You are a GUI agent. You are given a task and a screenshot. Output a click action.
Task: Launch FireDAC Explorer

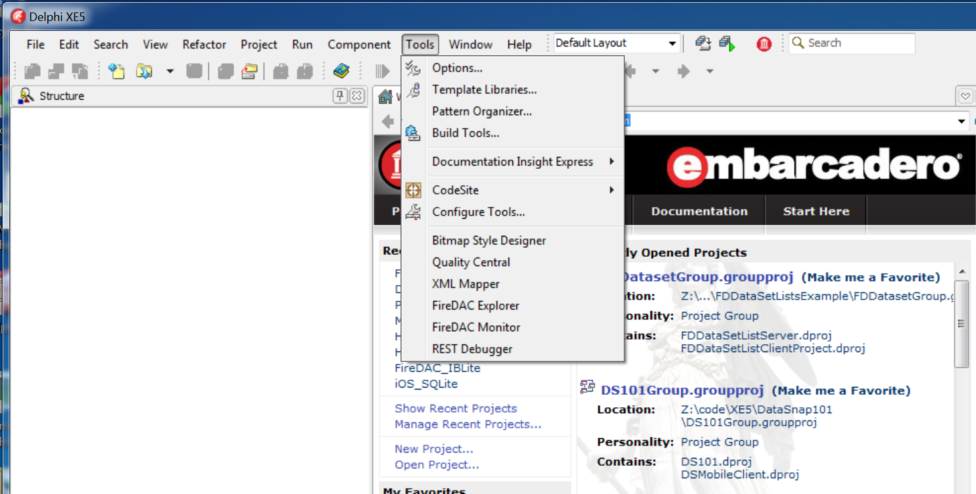point(512,305)
